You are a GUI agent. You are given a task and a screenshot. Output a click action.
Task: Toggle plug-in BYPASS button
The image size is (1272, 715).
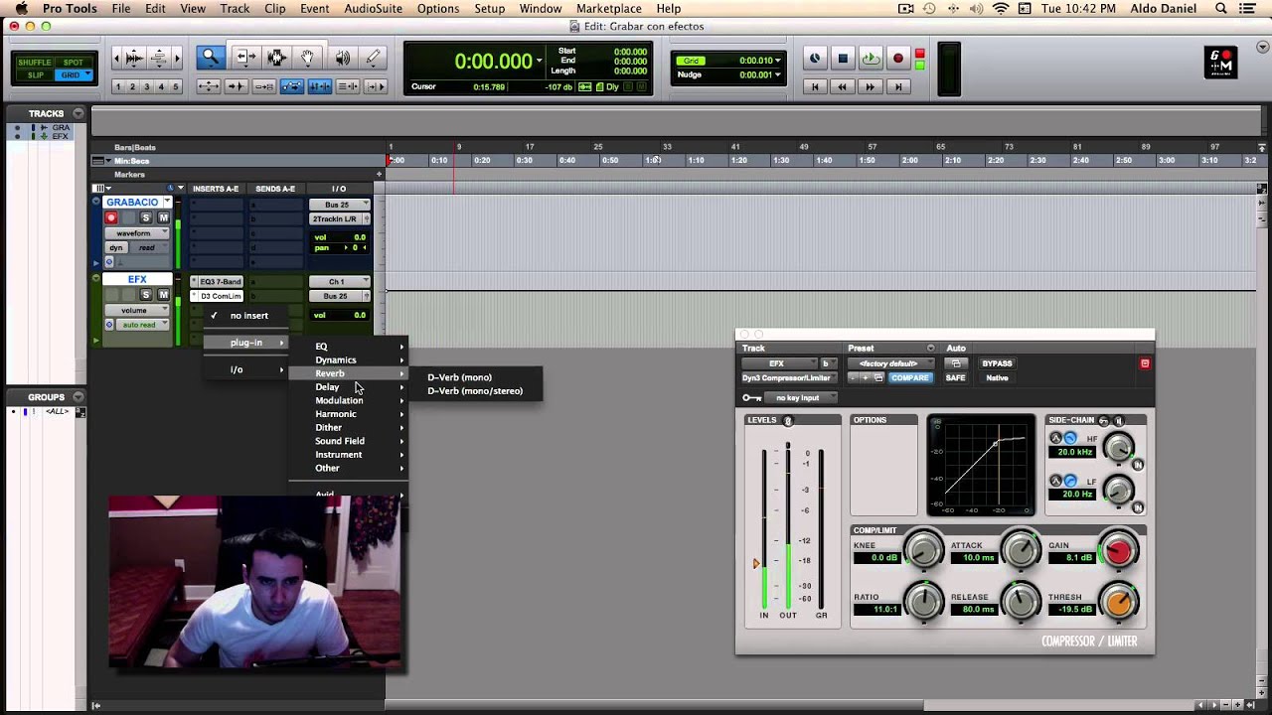click(997, 363)
